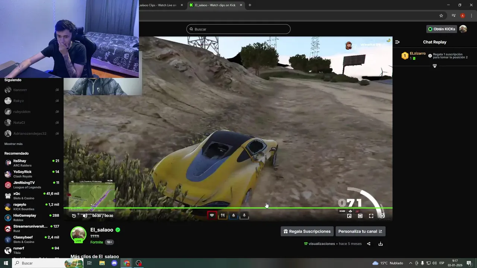Open recommended channel Streameruniversit...
477x268 pixels.
point(32,229)
